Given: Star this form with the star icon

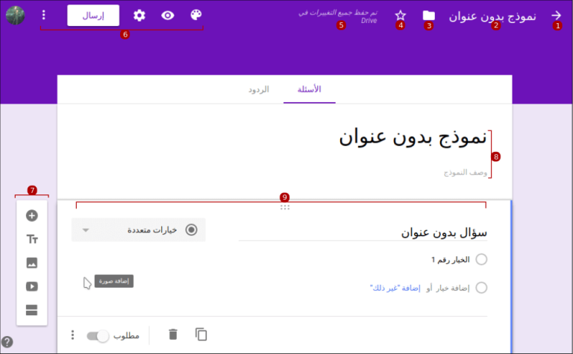Looking at the screenshot, I should click(x=401, y=15).
